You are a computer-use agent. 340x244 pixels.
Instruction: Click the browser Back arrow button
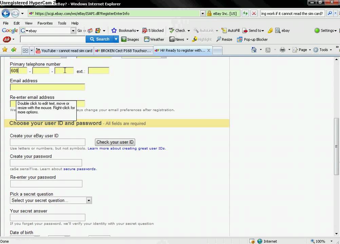pyautogui.click(x=6, y=14)
